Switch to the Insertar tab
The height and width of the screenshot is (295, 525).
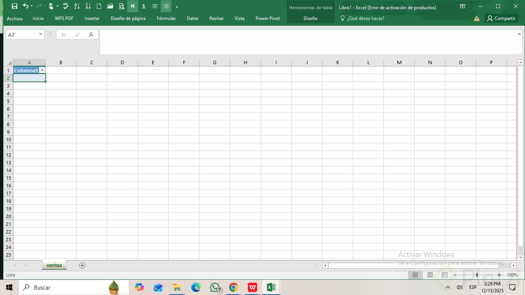click(92, 18)
